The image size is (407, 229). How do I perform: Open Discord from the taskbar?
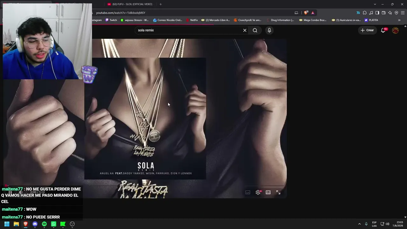pyautogui.click(x=35, y=224)
